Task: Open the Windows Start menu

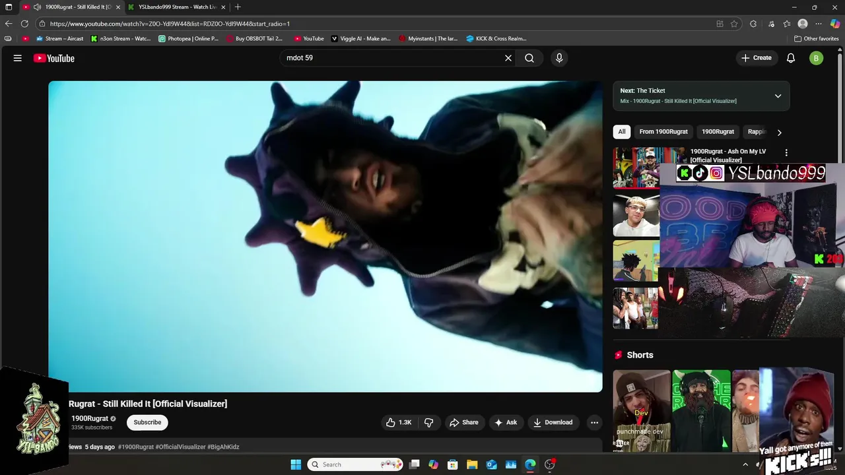Action: pos(296,464)
